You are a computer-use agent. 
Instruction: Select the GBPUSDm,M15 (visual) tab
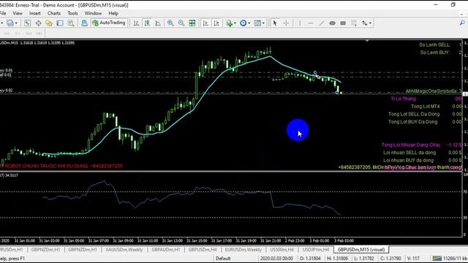tap(361, 250)
